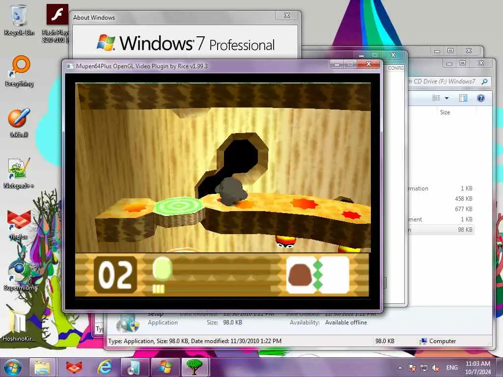Click the CONFIG label behind Mupen64Plus
503x377 pixels.
(x=395, y=68)
